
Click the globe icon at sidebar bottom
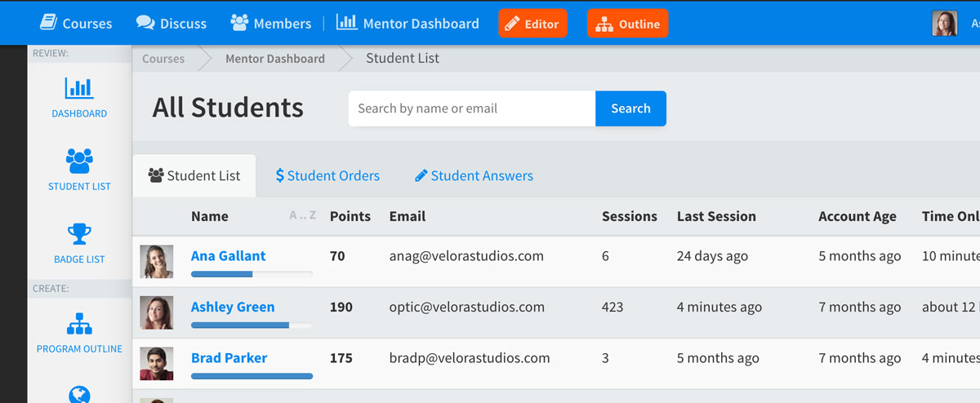pos(79,395)
